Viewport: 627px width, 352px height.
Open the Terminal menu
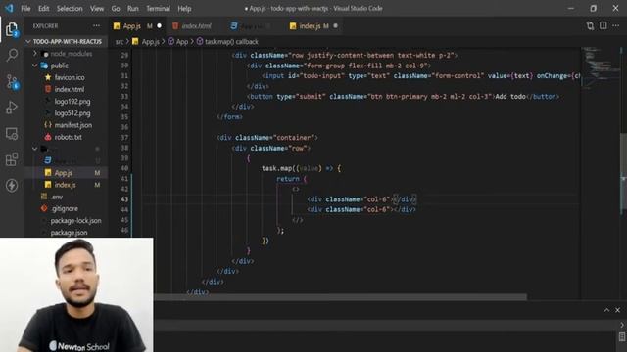click(x=158, y=9)
